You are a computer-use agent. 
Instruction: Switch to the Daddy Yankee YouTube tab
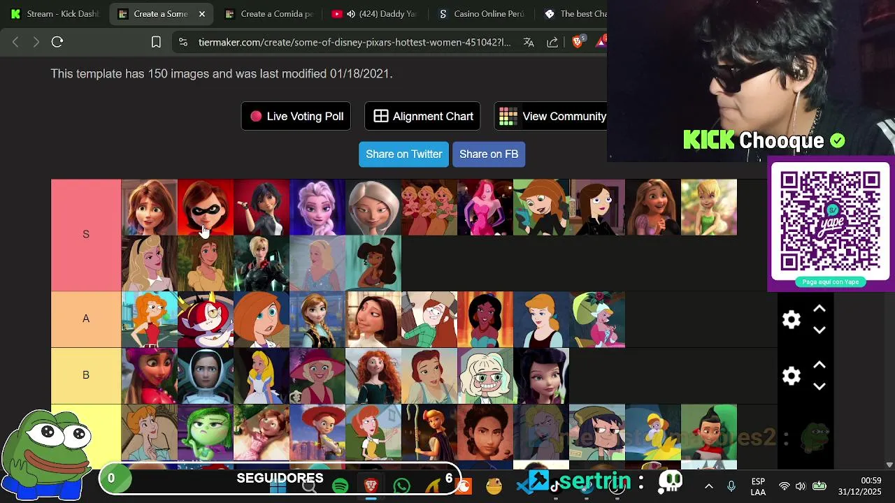pyautogui.click(x=376, y=13)
